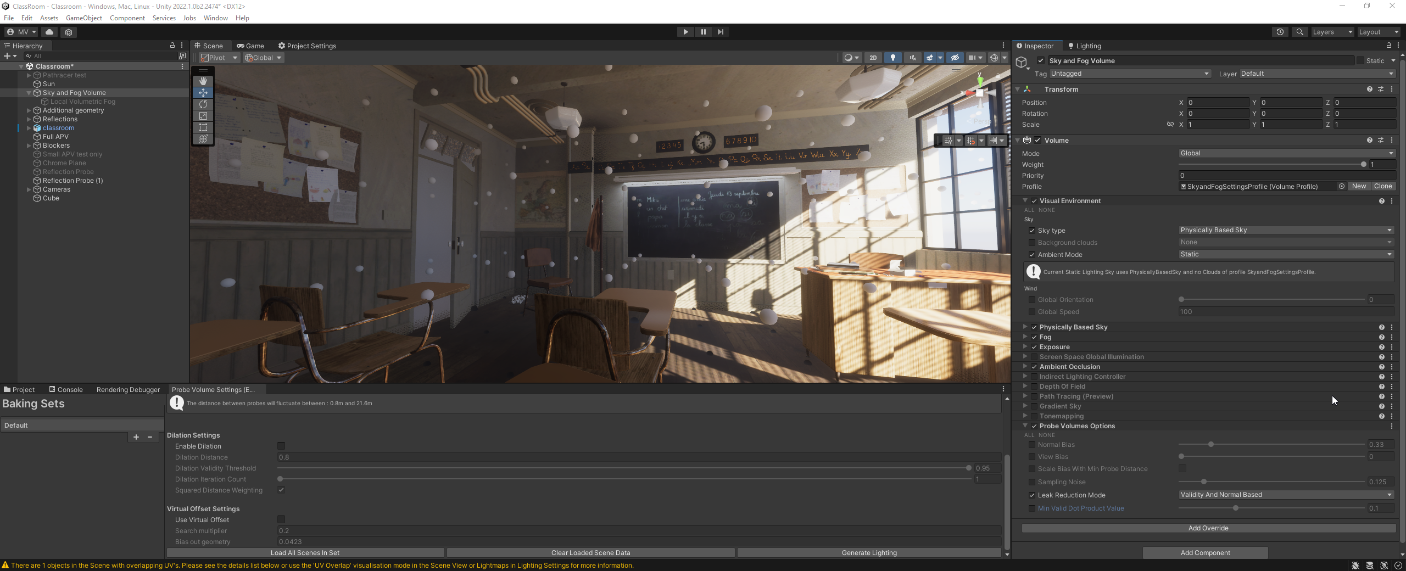The image size is (1406, 571).
Task: Switch to the Console tab
Action: (66, 390)
